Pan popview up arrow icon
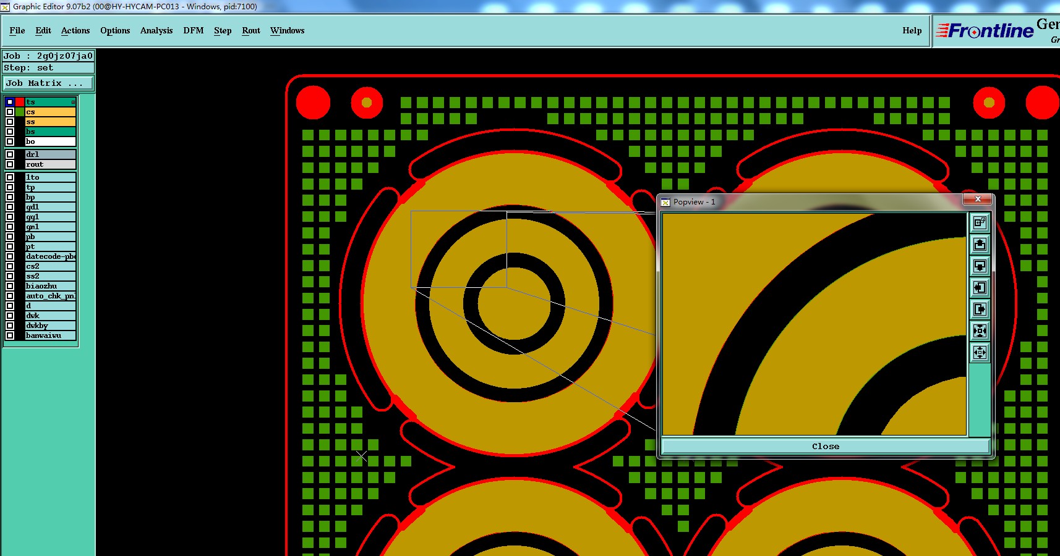 point(980,244)
